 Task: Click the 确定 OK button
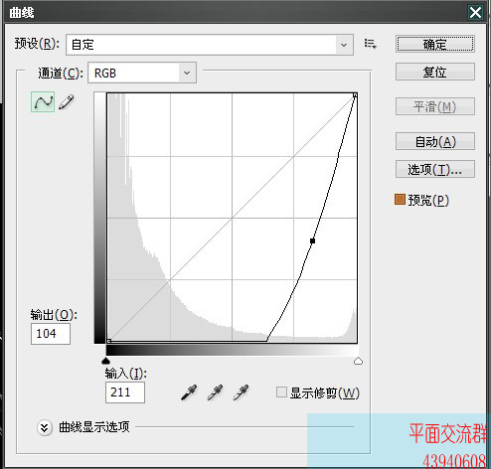click(435, 44)
